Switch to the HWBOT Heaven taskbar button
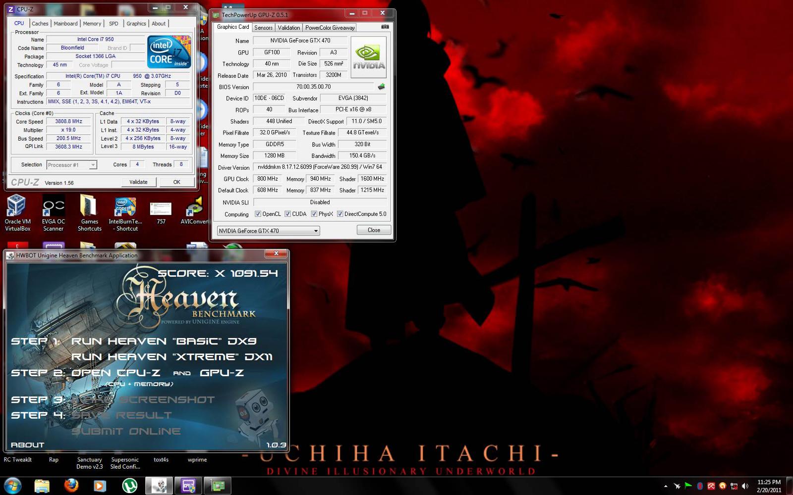This screenshot has width=793, height=495. [x=159, y=486]
